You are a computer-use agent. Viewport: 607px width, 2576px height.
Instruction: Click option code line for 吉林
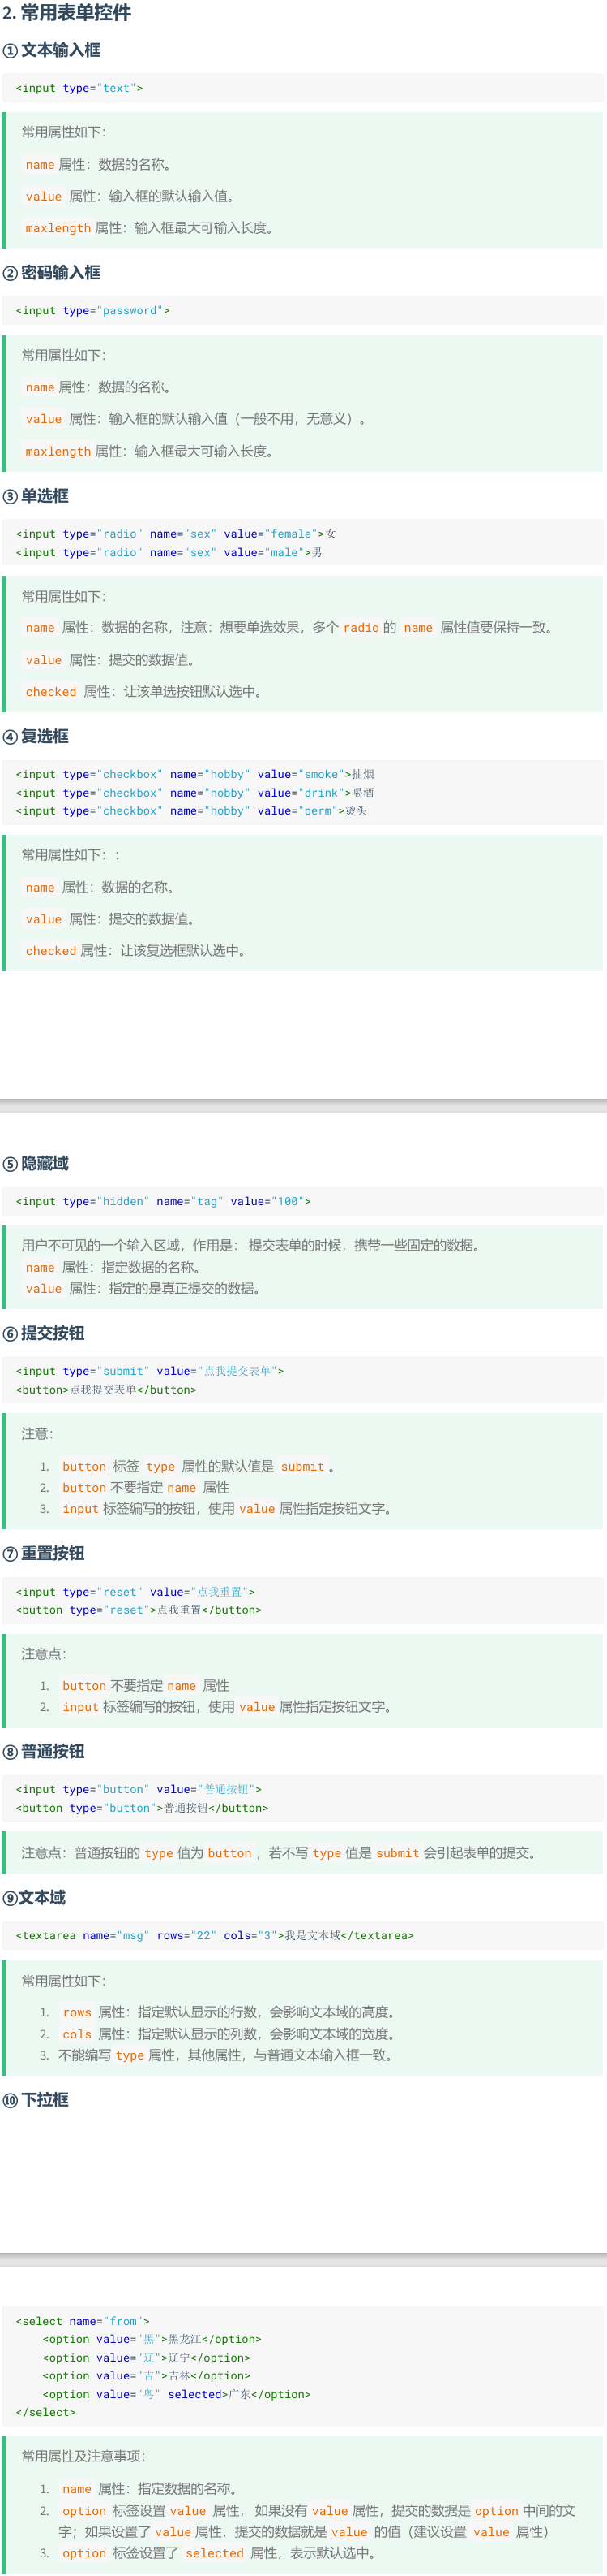(146, 2376)
